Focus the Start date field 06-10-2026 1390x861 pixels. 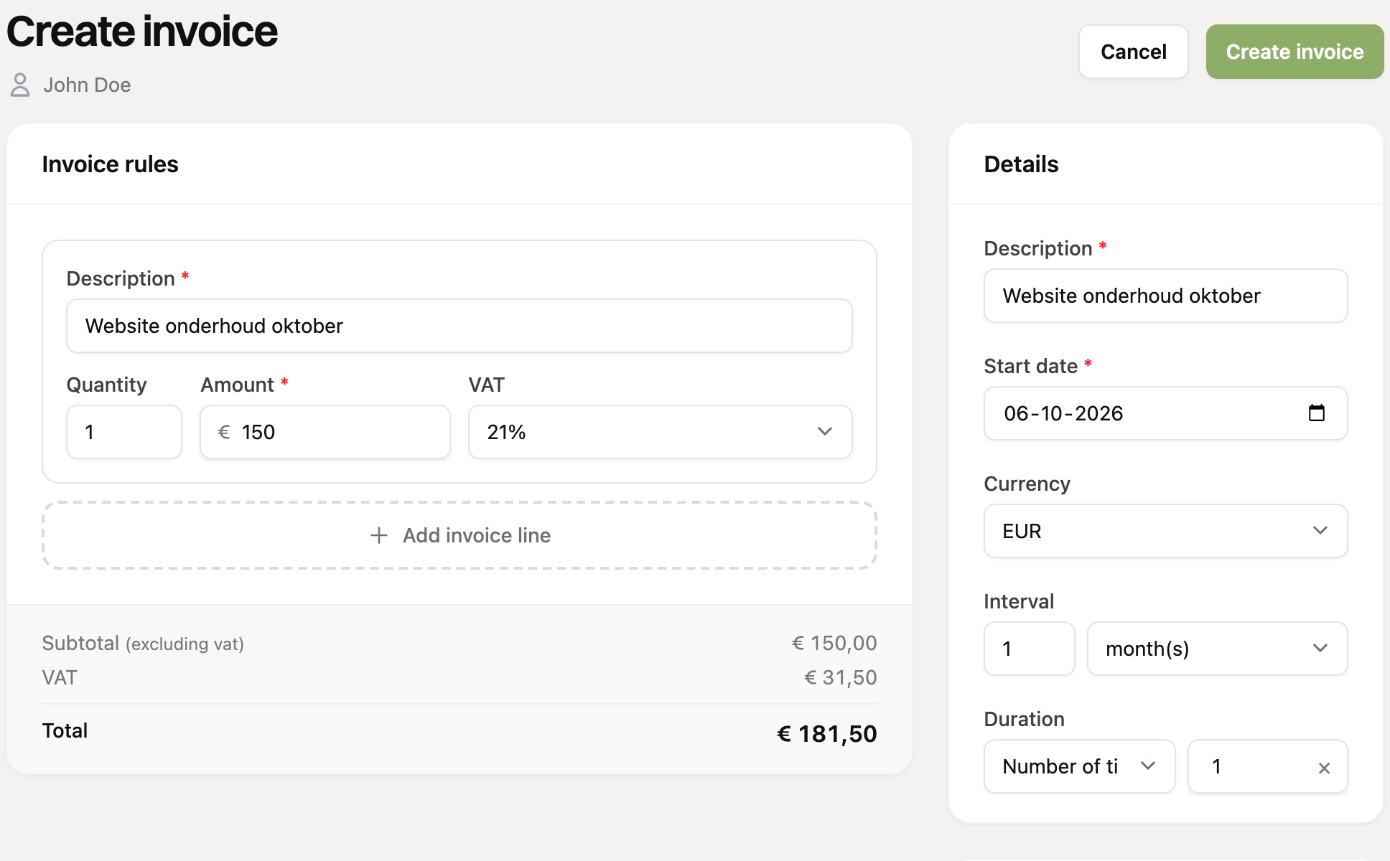1165,413
